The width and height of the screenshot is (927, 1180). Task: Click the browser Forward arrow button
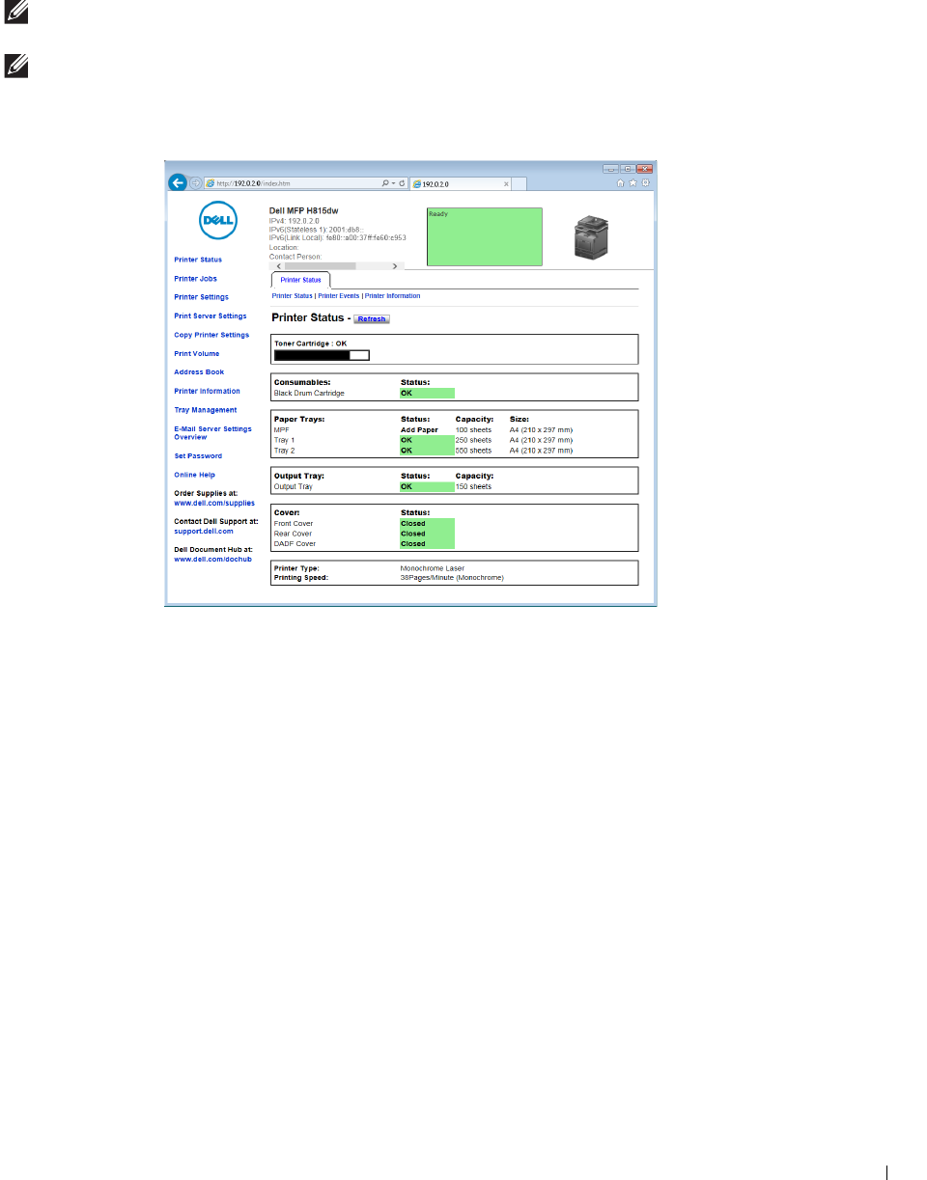(x=196, y=182)
